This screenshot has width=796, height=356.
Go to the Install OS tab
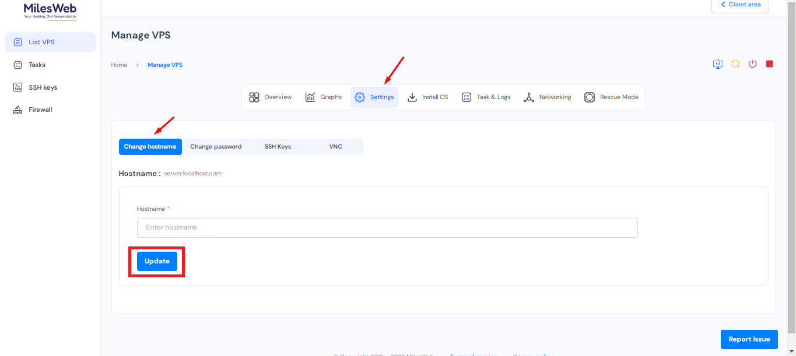click(x=427, y=97)
